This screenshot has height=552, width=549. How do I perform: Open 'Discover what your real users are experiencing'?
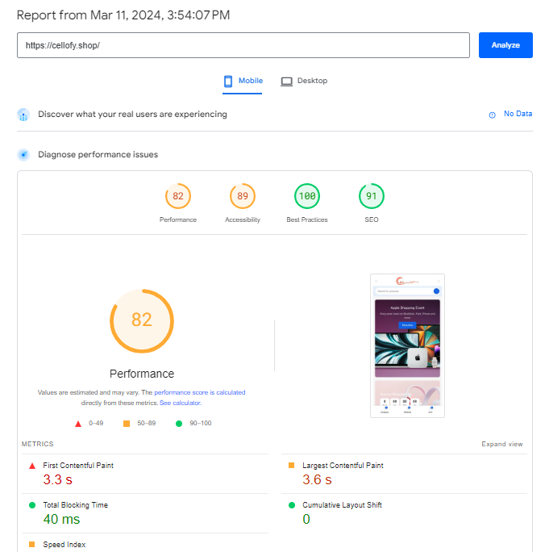click(x=132, y=115)
